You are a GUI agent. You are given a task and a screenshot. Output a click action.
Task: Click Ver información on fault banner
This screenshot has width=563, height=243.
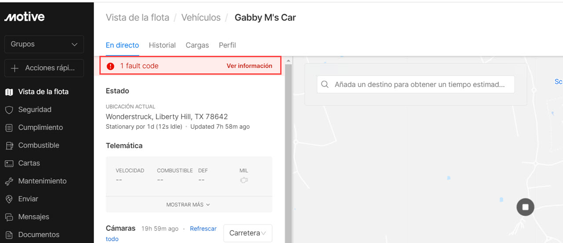pyautogui.click(x=249, y=66)
